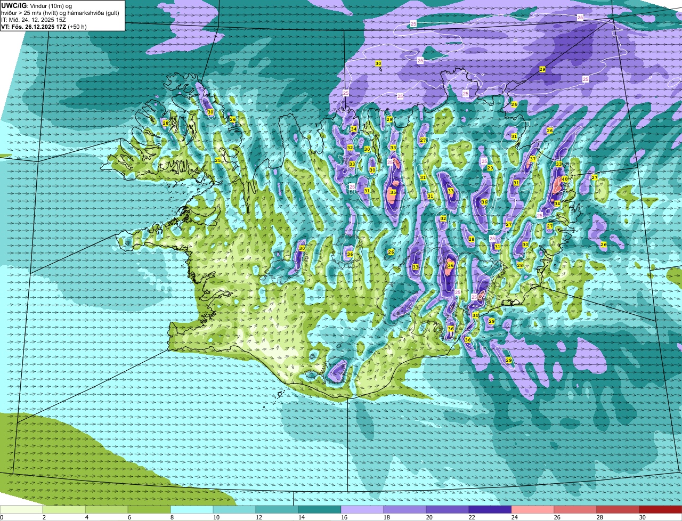
Task: Click the title line 'UWC/IG: Vindur (10m) og'
Action: click(37, 5)
